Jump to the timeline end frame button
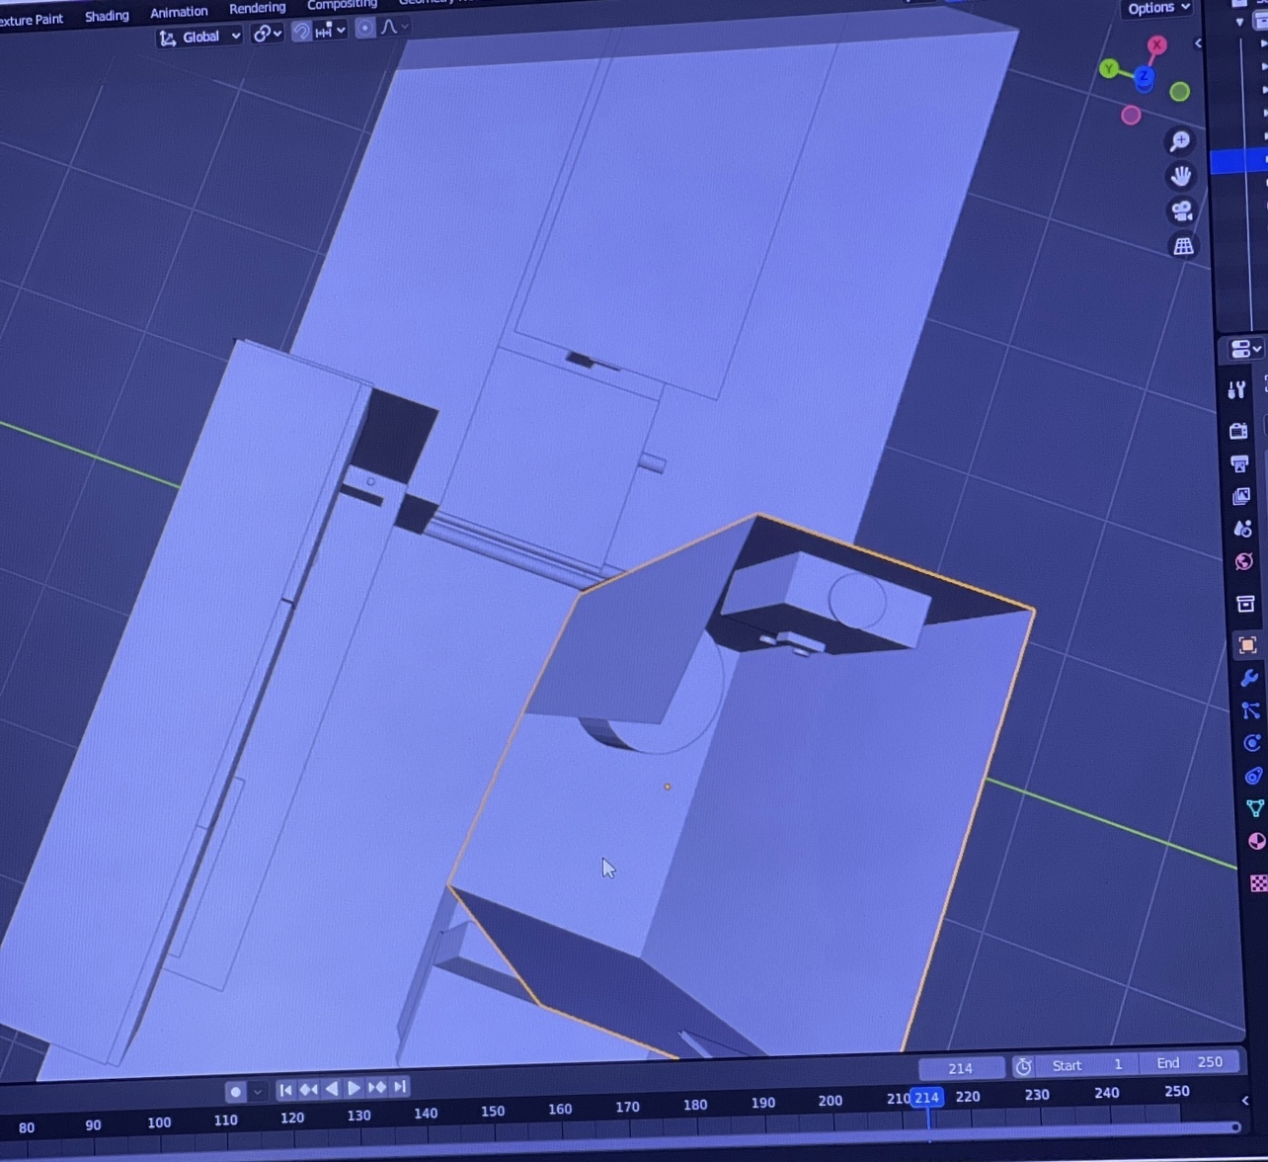 pyautogui.click(x=400, y=1087)
